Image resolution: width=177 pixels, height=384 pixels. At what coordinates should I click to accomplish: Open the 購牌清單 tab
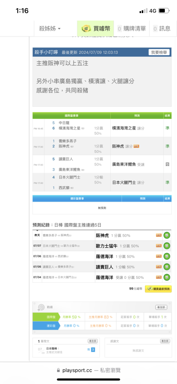pyautogui.click(x=131, y=29)
